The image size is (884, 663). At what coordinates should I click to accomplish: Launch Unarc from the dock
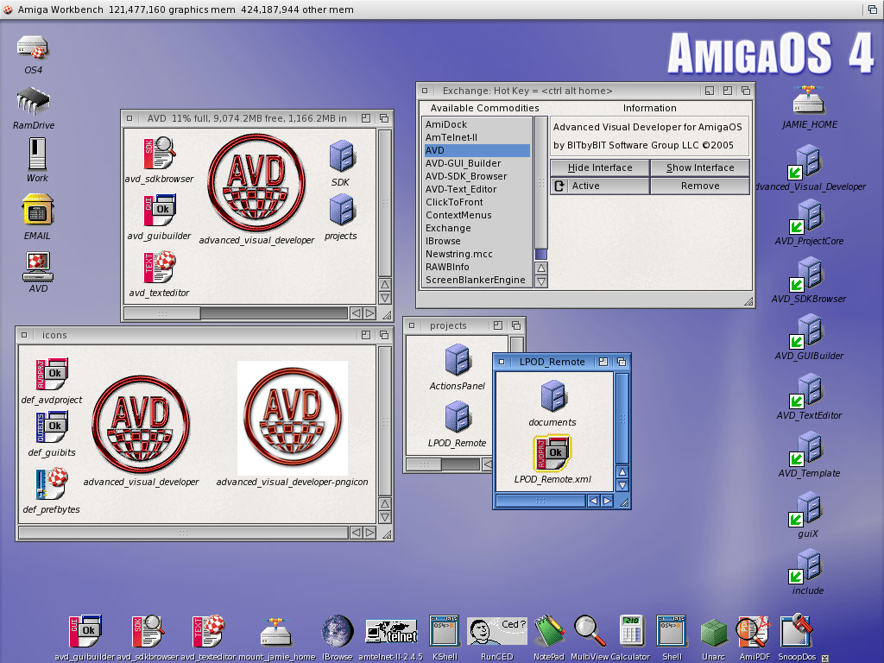[714, 633]
